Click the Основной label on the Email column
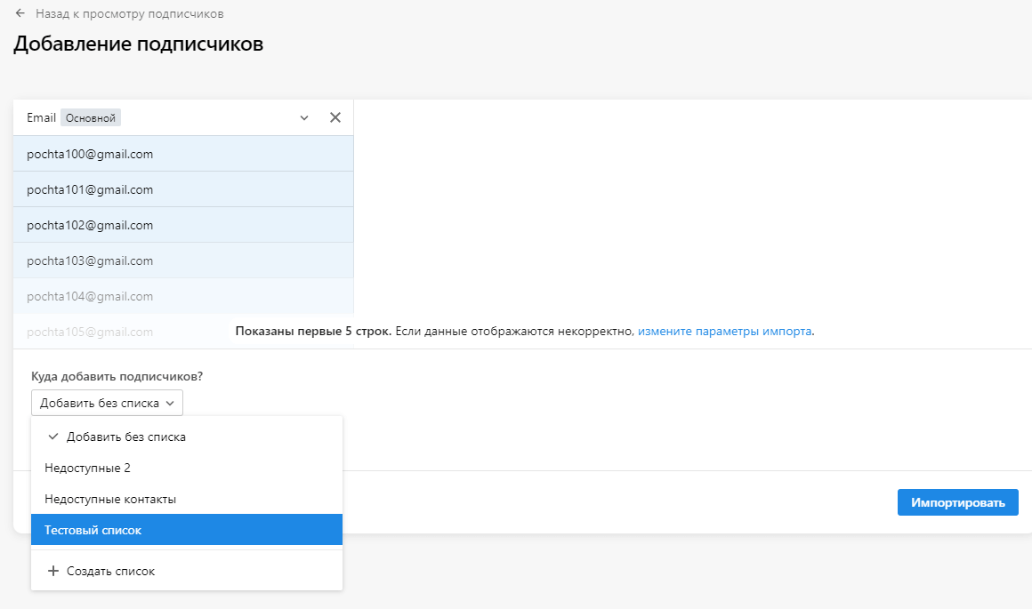The width and height of the screenshot is (1032, 609). pyautogui.click(x=91, y=116)
